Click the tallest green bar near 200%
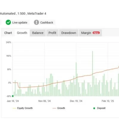This screenshot has height=119, width=119. [x=93, y=73]
